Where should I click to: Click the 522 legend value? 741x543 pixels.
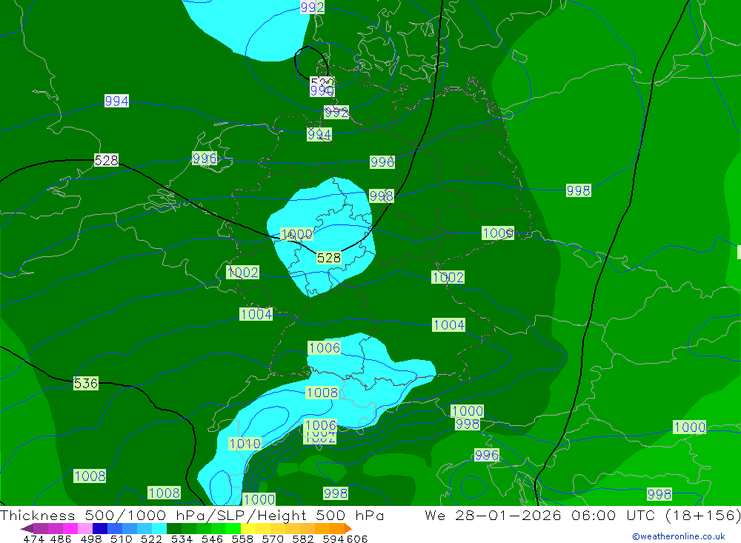click(x=151, y=539)
